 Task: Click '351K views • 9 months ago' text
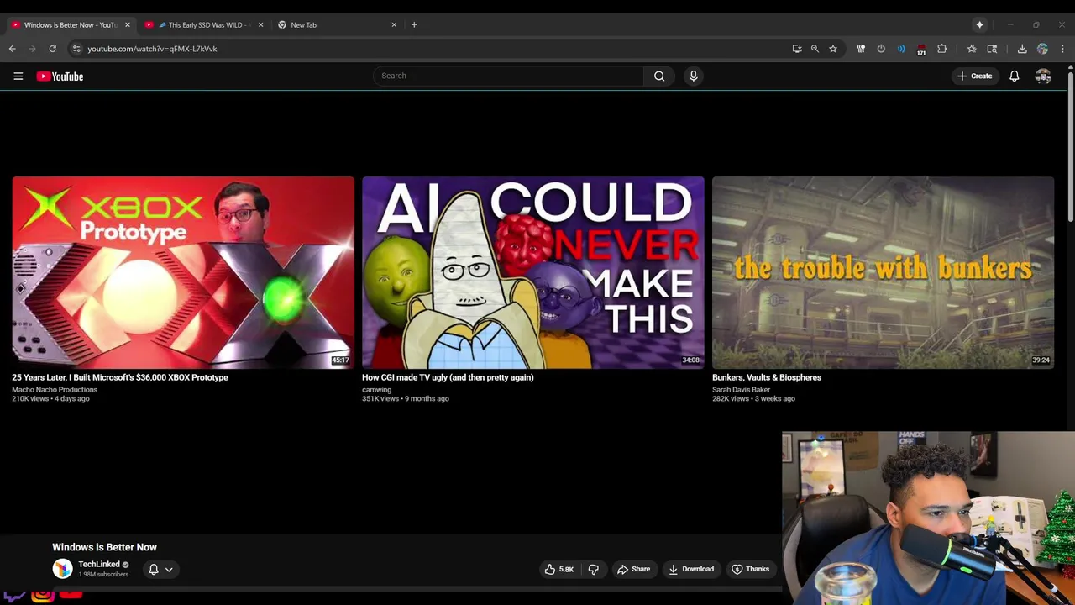[x=406, y=398]
